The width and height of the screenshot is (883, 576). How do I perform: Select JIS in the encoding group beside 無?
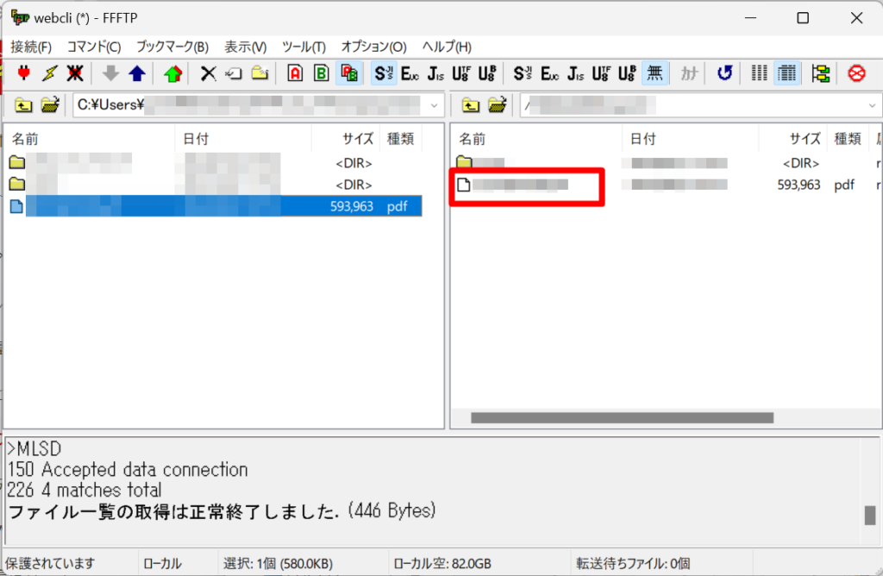pyautogui.click(x=575, y=73)
